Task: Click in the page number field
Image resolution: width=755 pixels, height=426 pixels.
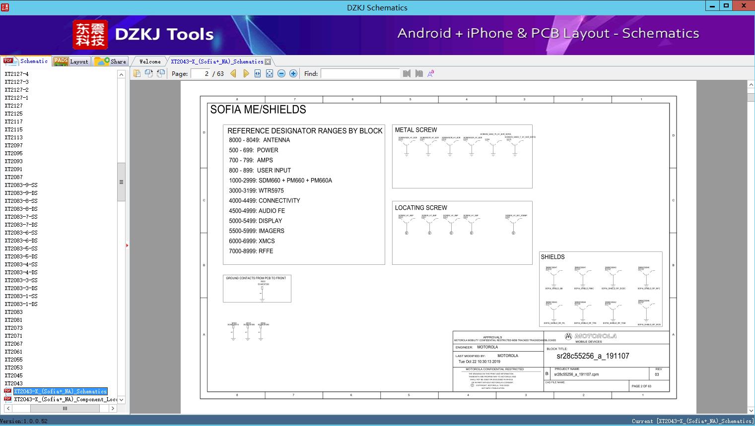Action: (x=202, y=73)
